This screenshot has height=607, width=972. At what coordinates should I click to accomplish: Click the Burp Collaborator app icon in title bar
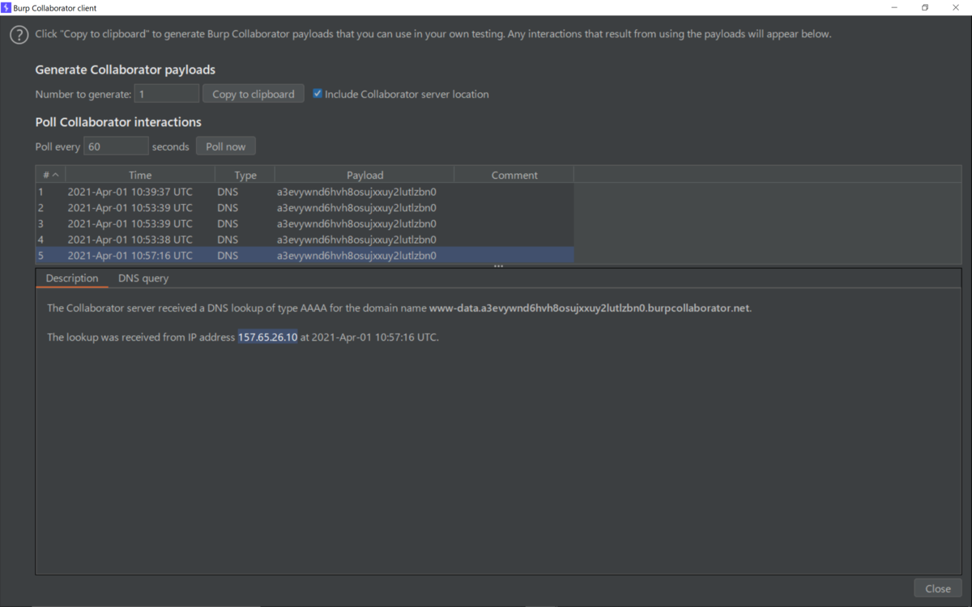[6, 7]
